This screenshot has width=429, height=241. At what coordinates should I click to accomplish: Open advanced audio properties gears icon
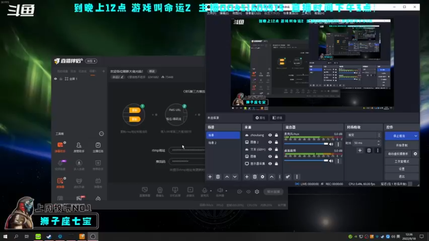287,177
